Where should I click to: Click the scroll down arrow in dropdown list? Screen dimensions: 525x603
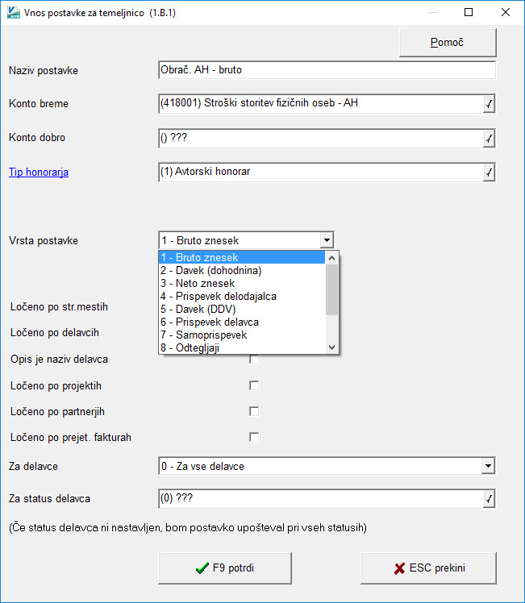[332, 347]
